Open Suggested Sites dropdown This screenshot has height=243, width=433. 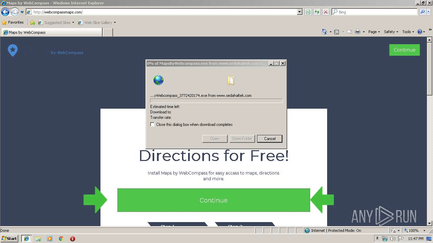(56, 23)
